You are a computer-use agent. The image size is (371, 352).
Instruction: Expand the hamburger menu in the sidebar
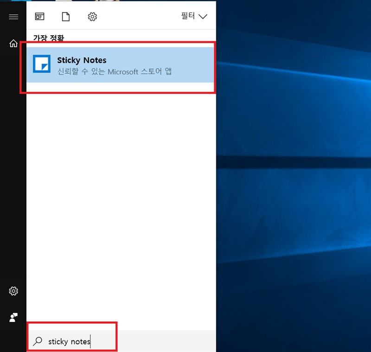click(x=13, y=17)
